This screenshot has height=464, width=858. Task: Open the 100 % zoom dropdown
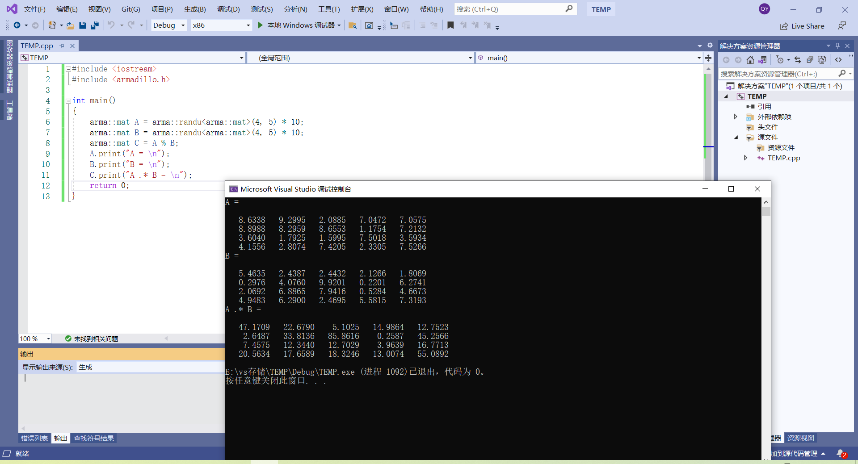(48, 339)
